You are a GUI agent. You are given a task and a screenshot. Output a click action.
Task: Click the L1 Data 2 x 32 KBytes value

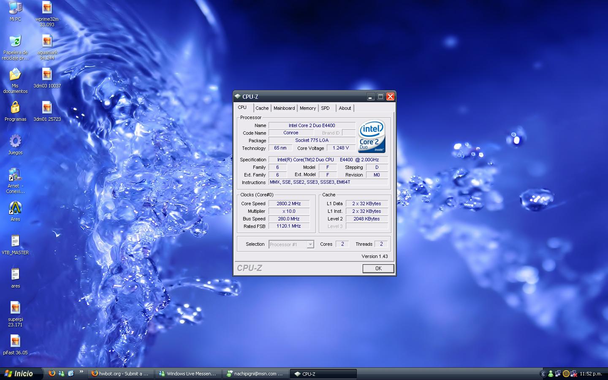pyautogui.click(x=367, y=204)
